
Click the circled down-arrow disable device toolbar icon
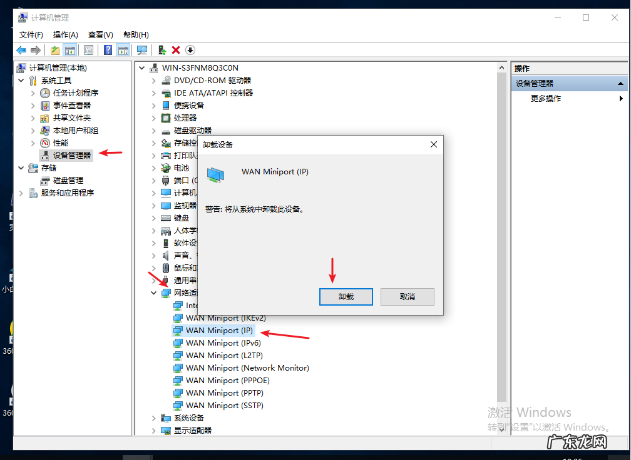click(x=190, y=50)
